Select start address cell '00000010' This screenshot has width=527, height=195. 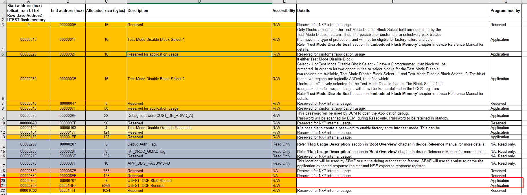(x=28, y=39)
